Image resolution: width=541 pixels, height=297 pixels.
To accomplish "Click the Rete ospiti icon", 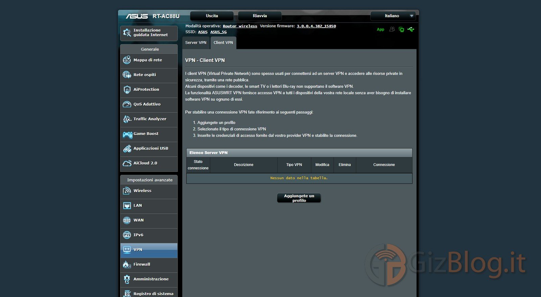I will pyautogui.click(x=127, y=75).
